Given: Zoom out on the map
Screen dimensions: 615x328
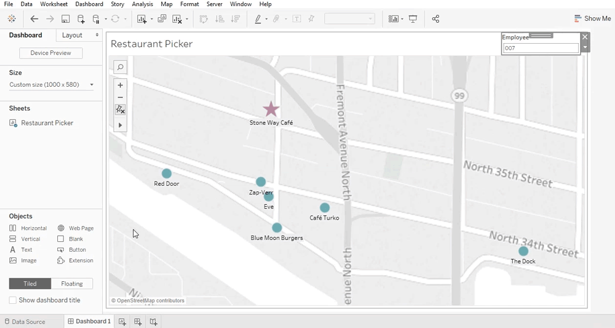Looking at the screenshot, I should tap(121, 97).
